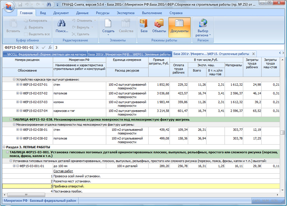Click the Прямые затраты value 1 852,90

[x=163, y=84]
